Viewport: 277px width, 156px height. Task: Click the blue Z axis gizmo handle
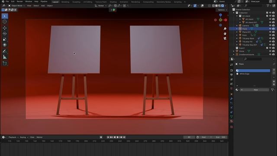[x=220, y=15]
